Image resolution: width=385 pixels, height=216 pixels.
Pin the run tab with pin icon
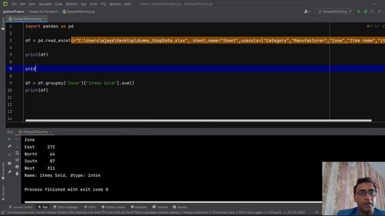[x=10, y=172]
